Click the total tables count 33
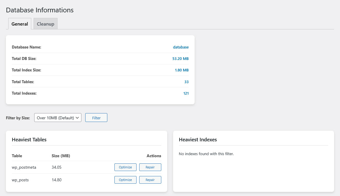Screen dimensions: 340x196 click(186, 82)
